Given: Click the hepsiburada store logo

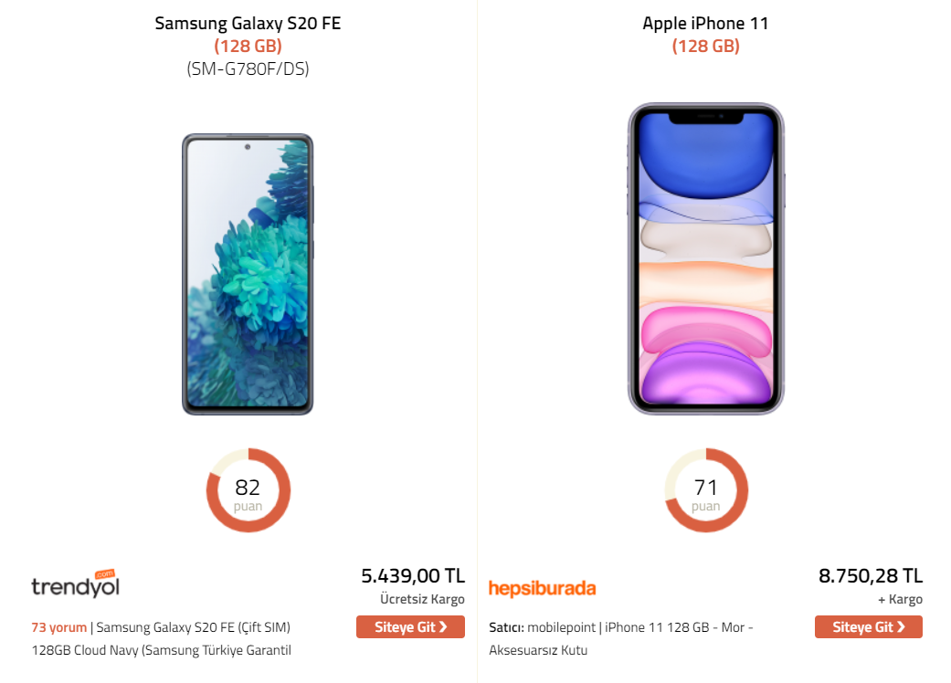Looking at the screenshot, I should [x=542, y=588].
